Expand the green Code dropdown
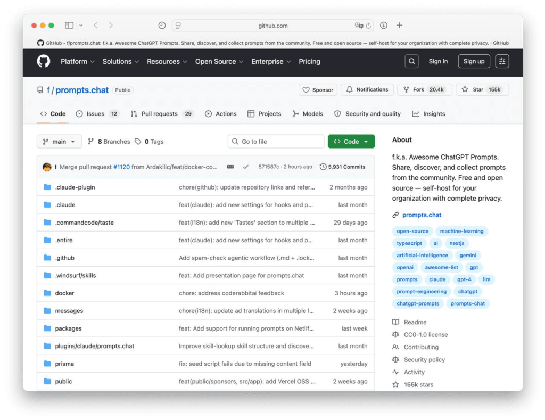Image resolution: width=545 pixels, height=420 pixels. 351,142
